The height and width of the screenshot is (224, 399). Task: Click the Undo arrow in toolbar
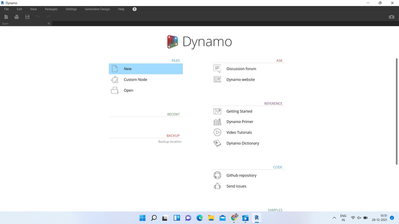pos(38,17)
